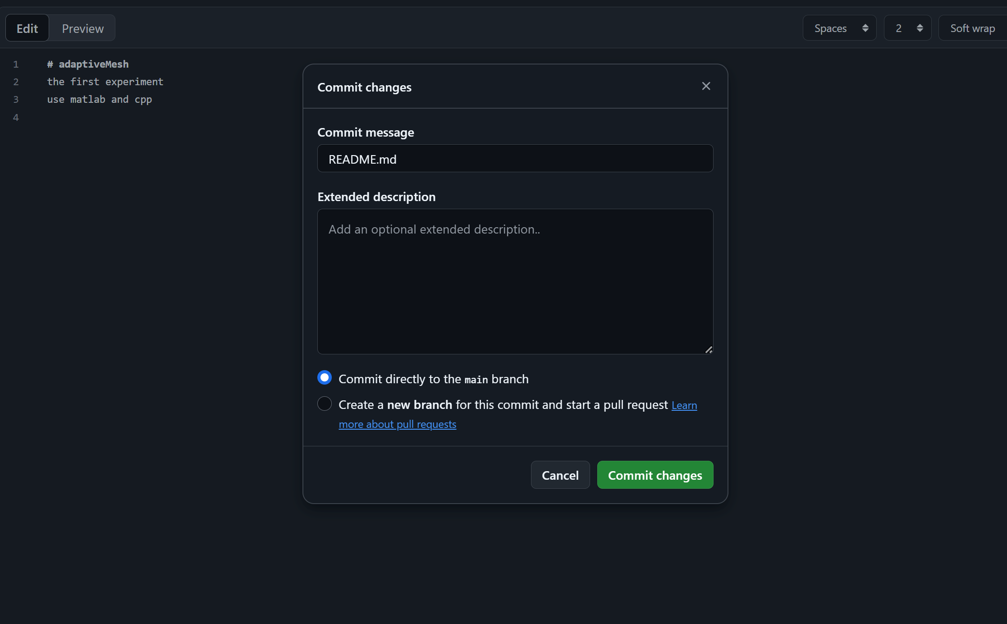Click the green Commit changes button
1007x624 pixels.
[x=655, y=475]
